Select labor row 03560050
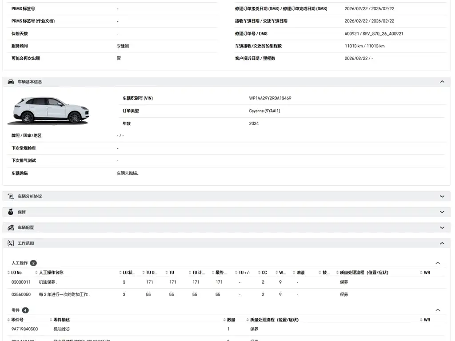The image size is (455, 341). click(x=226, y=295)
